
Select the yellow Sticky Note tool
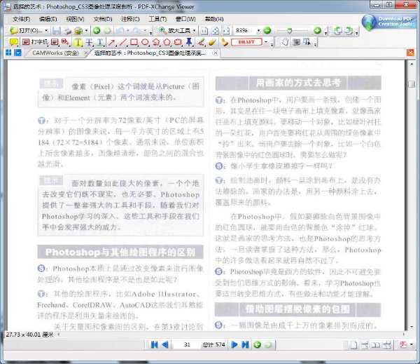click(14, 42)
